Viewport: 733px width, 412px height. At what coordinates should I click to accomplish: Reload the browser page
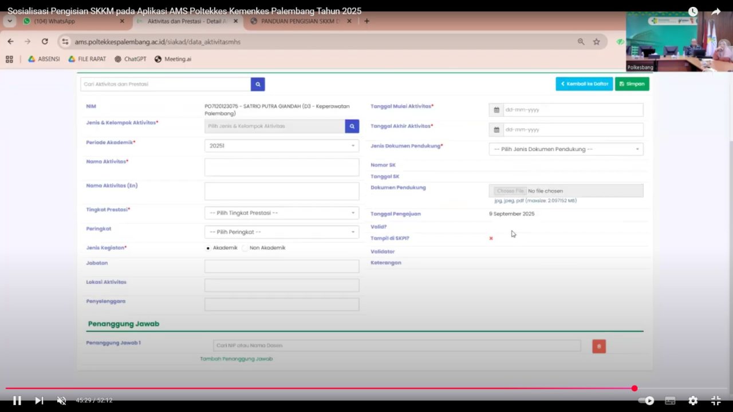[45, 42]
